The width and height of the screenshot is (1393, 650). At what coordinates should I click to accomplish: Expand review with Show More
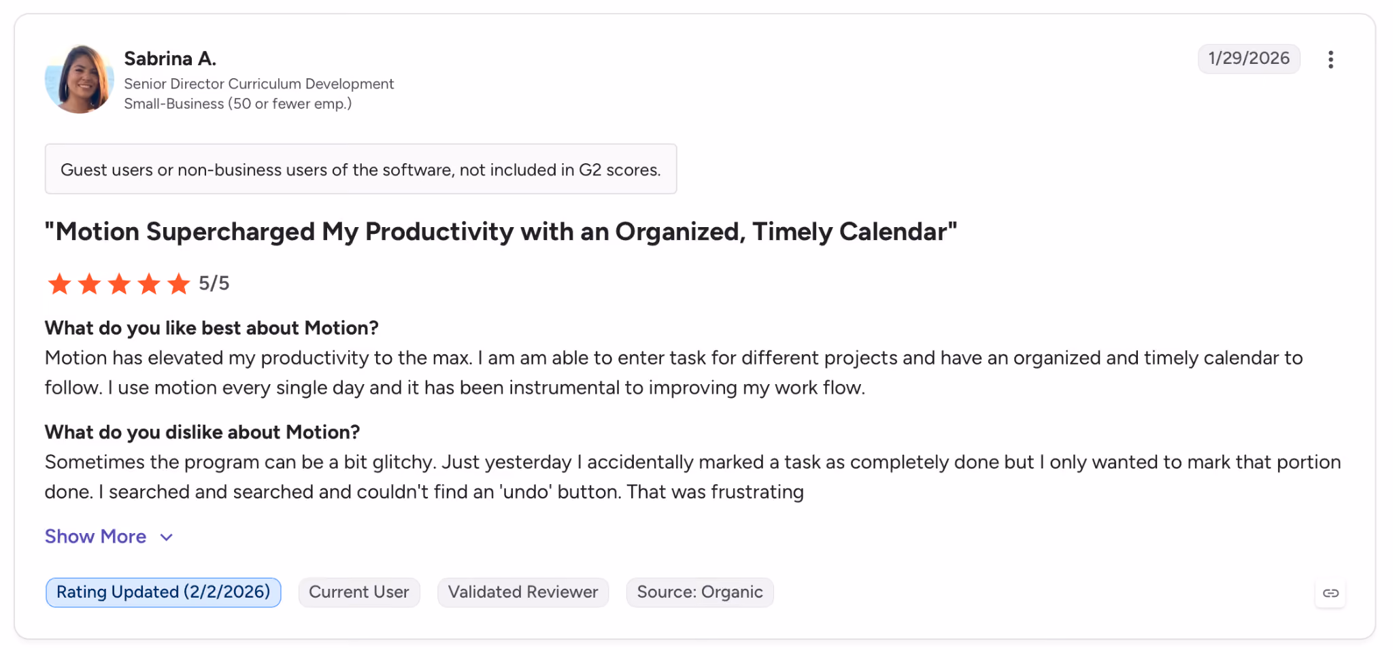click(96, 536)
